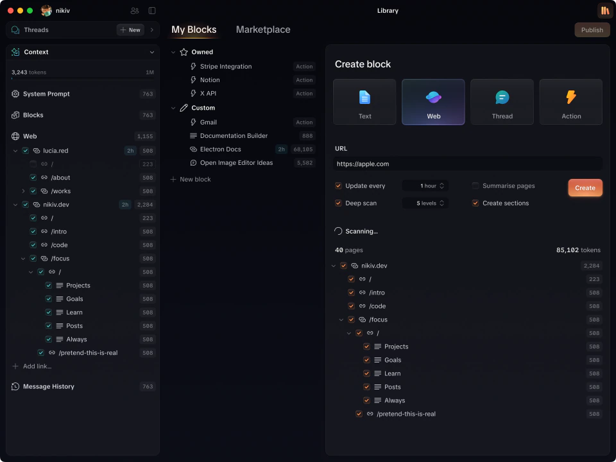The height and width of the screenshot is (462, 616).
Task: Uncheck /code under nikiv.dev in the sidebar
Action: coord(33,244)
